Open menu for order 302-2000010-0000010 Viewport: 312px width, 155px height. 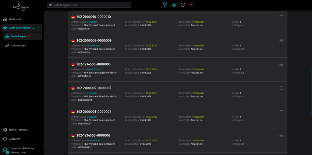[281, 17]
